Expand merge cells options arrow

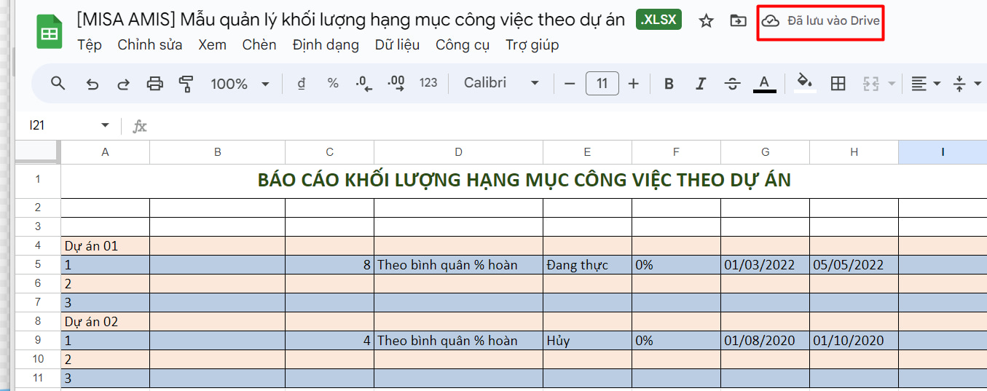892,84
